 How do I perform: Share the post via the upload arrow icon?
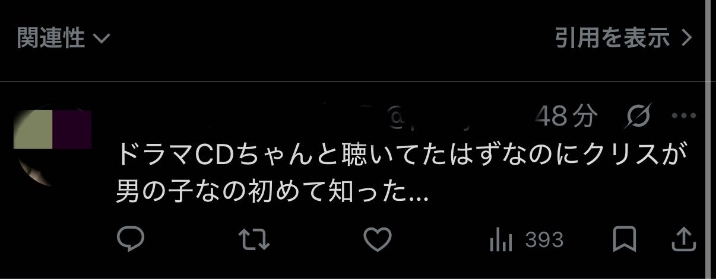(683, 239)
